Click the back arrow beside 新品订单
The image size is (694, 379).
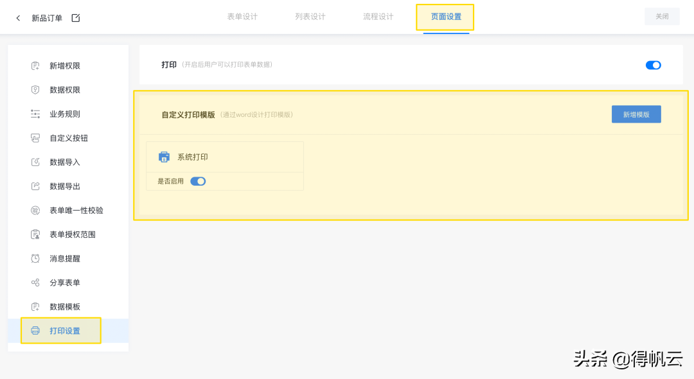point(18,18)
